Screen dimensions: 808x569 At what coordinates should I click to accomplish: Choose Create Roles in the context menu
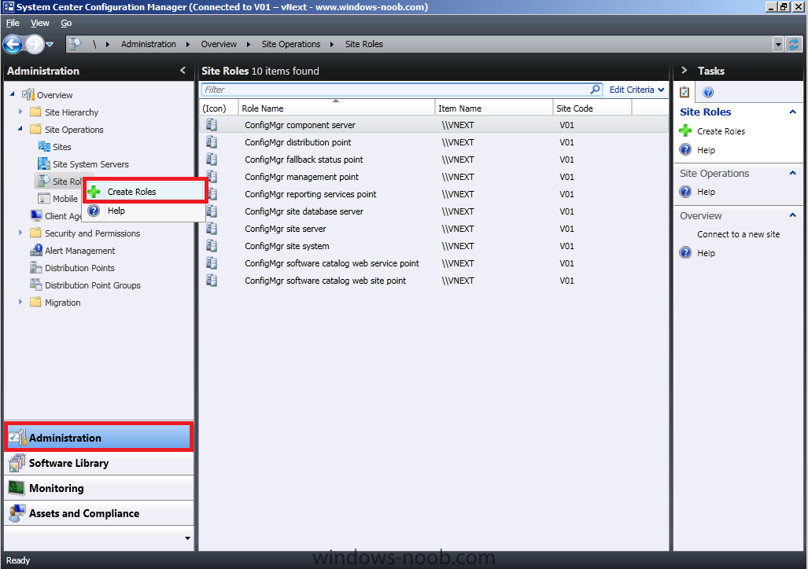pos(145,192)
